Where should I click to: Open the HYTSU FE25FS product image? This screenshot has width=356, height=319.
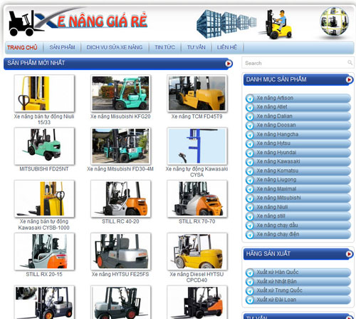click(x=120, y=251)
